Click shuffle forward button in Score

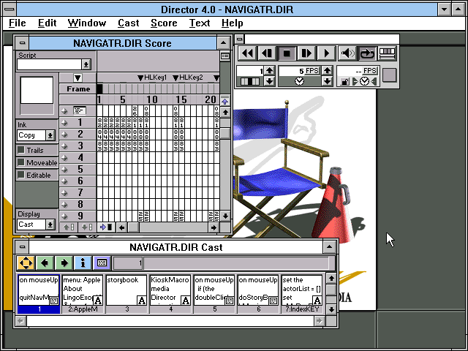pyautogui.click(x=87, y=227)
